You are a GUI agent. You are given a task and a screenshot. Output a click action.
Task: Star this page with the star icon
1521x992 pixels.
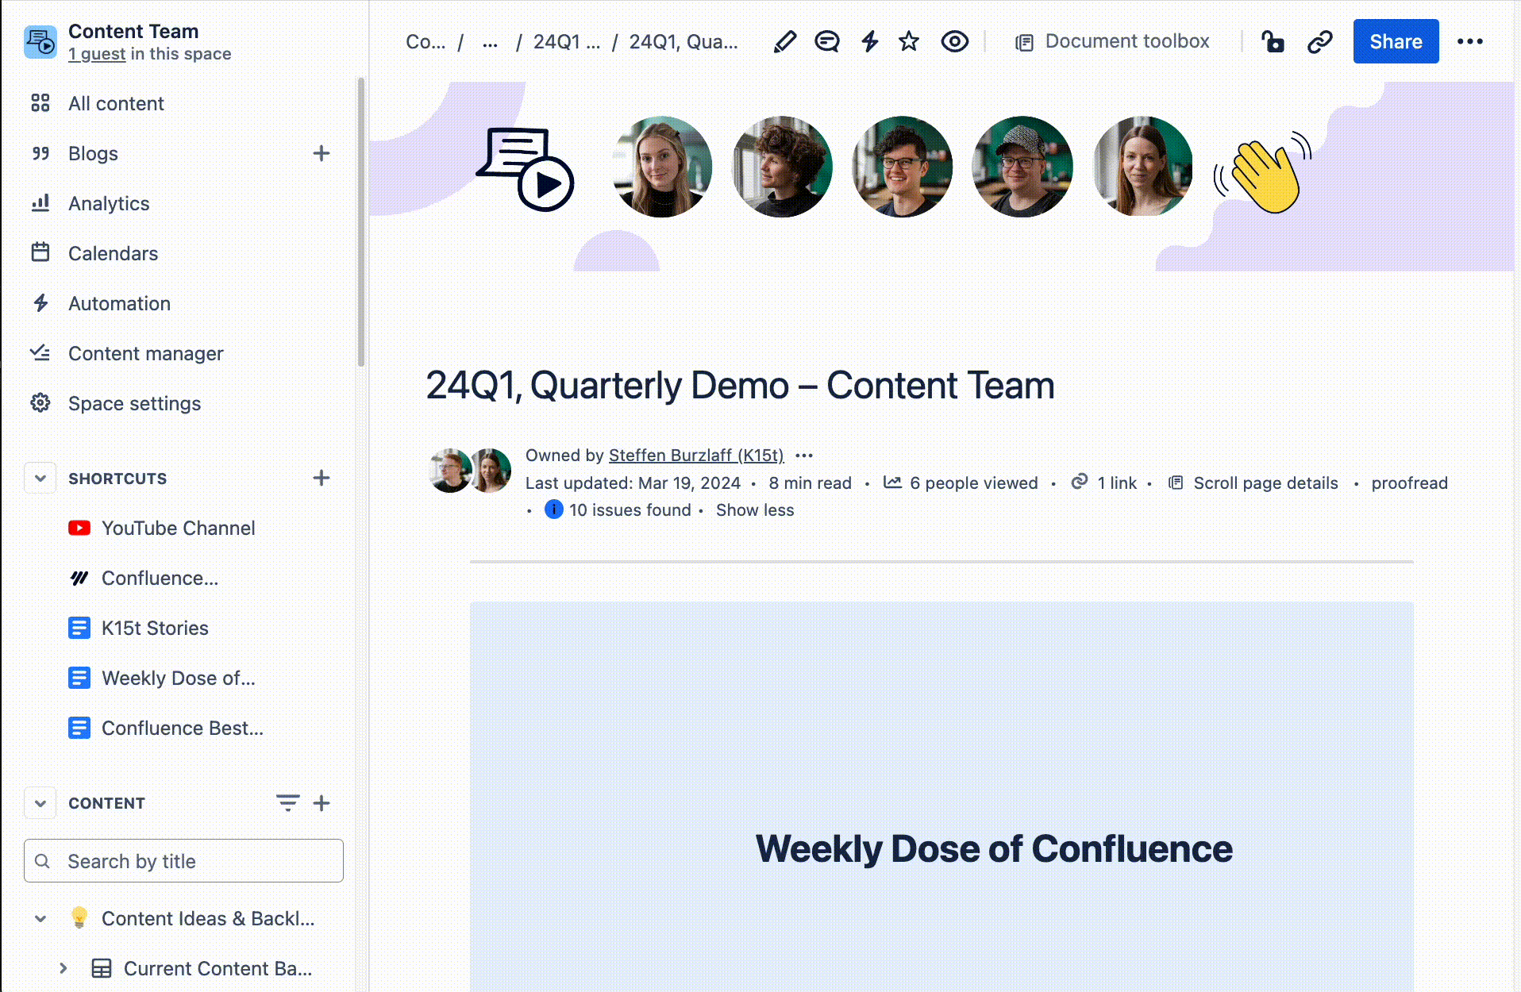(909, 41)
